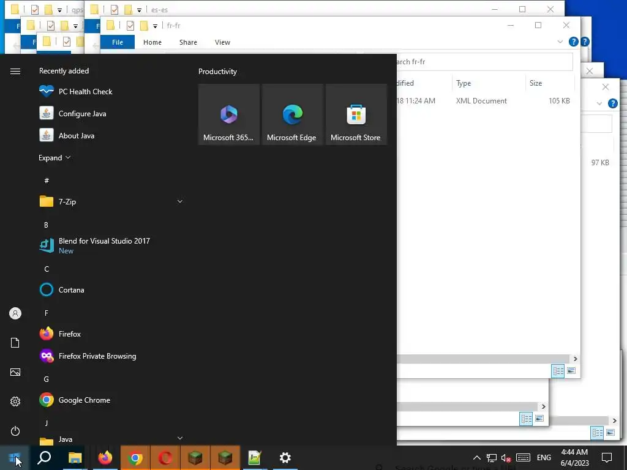Expand the 7-Zip folder

click(111, 201)
